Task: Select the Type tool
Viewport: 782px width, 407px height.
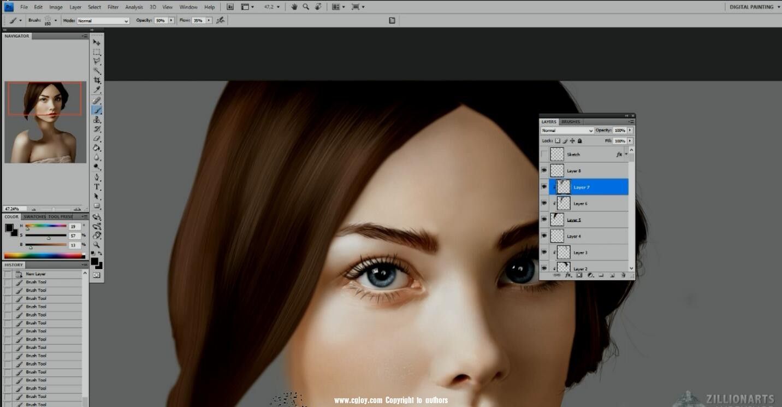Action: click(97, 186)
